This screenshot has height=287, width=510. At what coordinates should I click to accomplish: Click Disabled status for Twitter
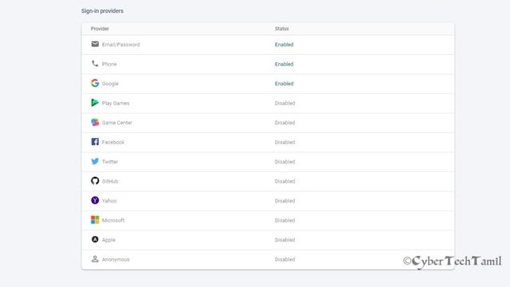pos(285,162)
